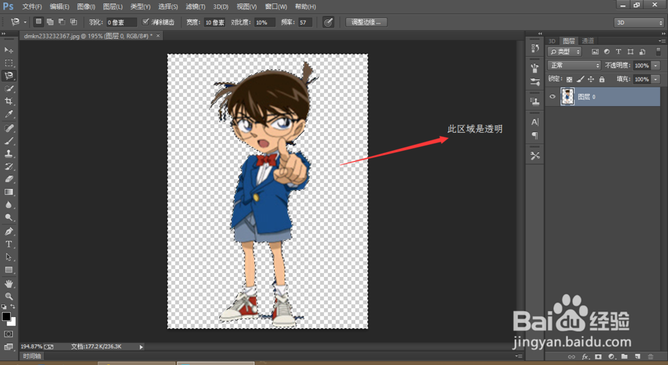
Task: Select the Move tool
Action: point(9,50)
